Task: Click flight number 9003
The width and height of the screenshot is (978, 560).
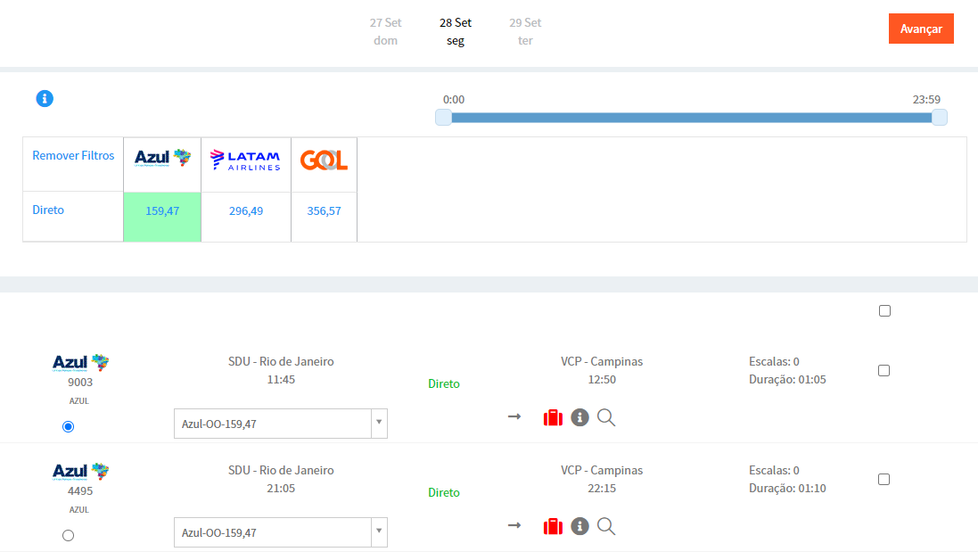Action: 80,383
